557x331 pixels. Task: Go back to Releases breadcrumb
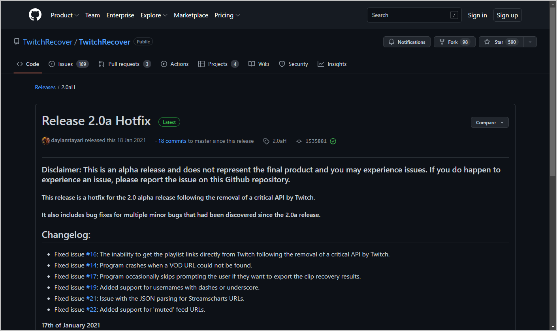click(x=45, y=87)
